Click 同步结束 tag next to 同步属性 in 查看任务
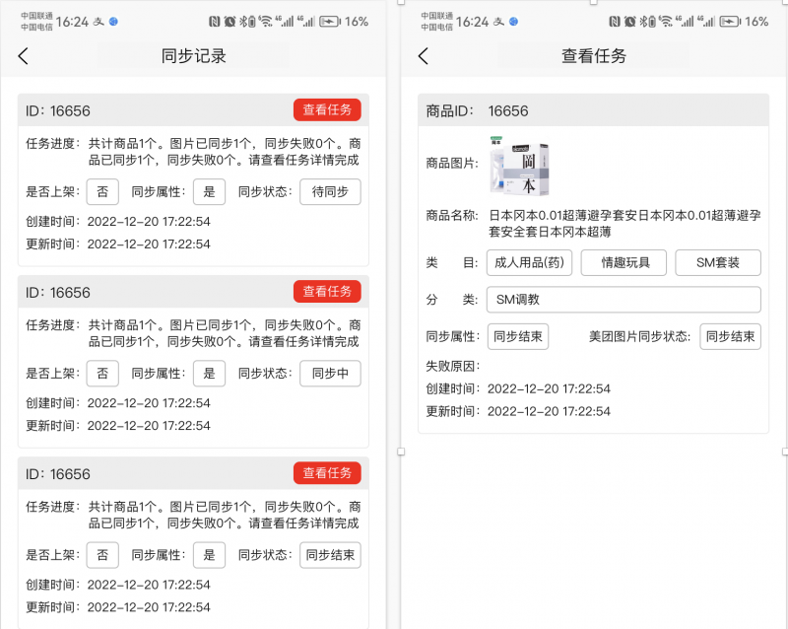This screenshot has width=788, height=629. pos(518,336)
